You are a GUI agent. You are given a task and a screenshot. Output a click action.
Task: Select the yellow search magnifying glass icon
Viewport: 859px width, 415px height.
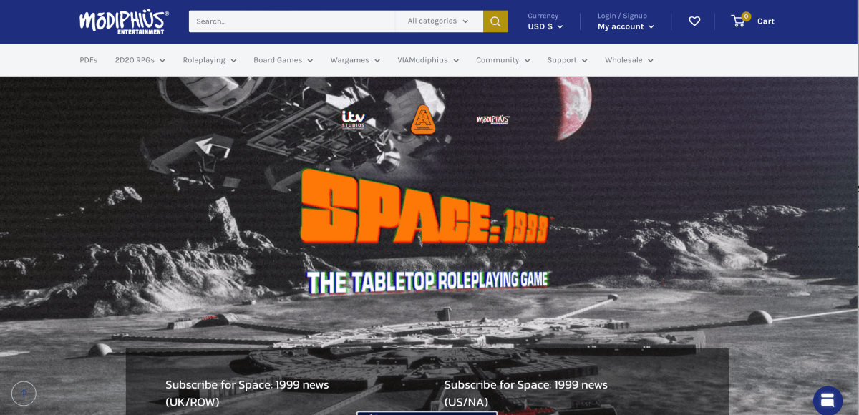coord(495,21)
